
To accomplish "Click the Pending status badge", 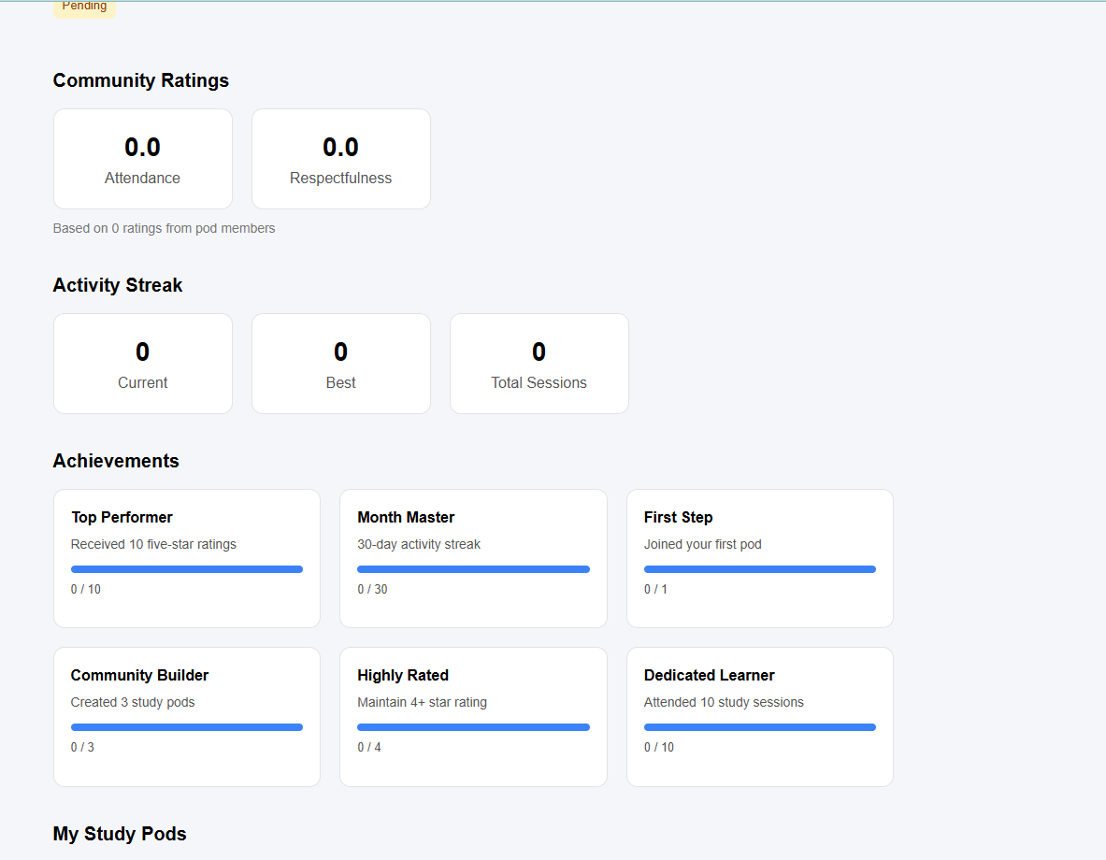I will (84, 7).
